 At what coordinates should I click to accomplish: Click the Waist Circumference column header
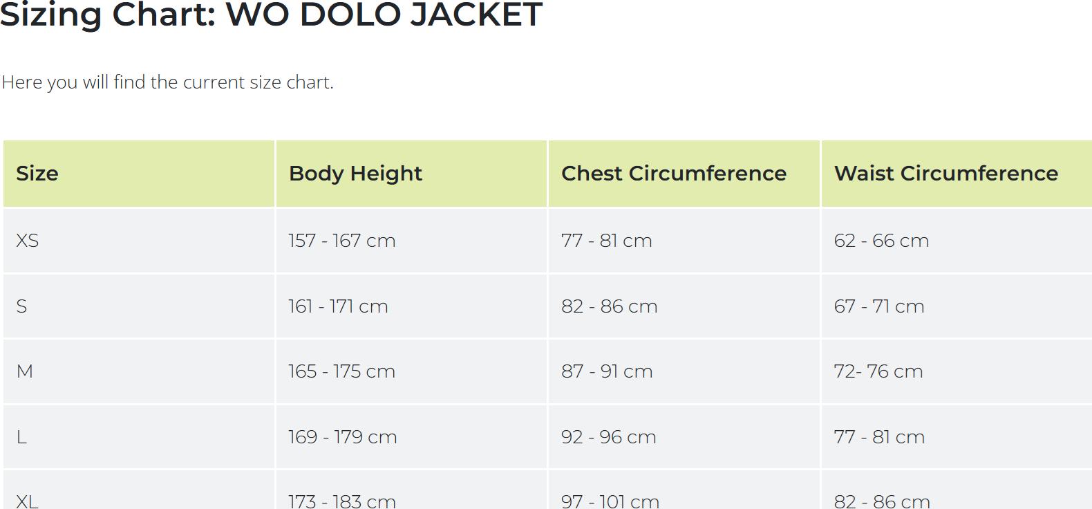coord(945,174)
